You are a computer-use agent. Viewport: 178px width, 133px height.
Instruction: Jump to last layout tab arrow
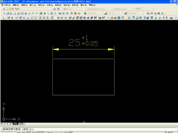[x=11, y=124]
